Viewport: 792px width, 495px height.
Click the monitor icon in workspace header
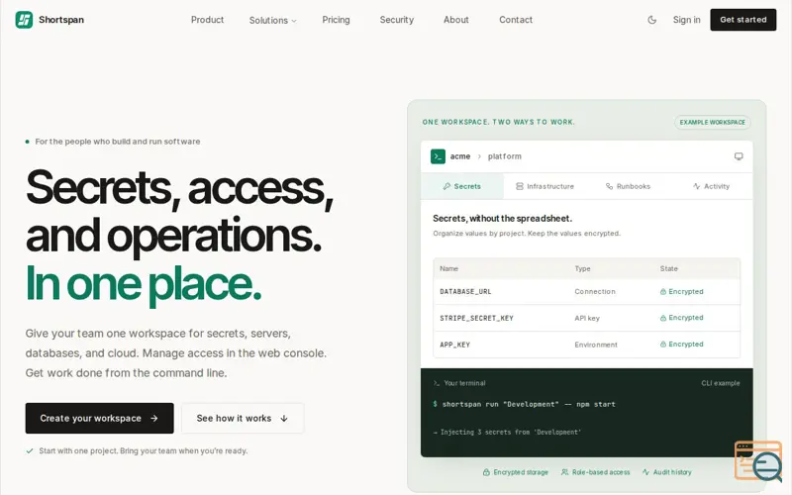click(x=739, y=156)
